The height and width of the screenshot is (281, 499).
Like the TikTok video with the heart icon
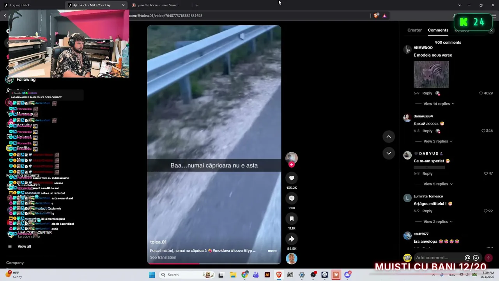(x=292, y=178)
